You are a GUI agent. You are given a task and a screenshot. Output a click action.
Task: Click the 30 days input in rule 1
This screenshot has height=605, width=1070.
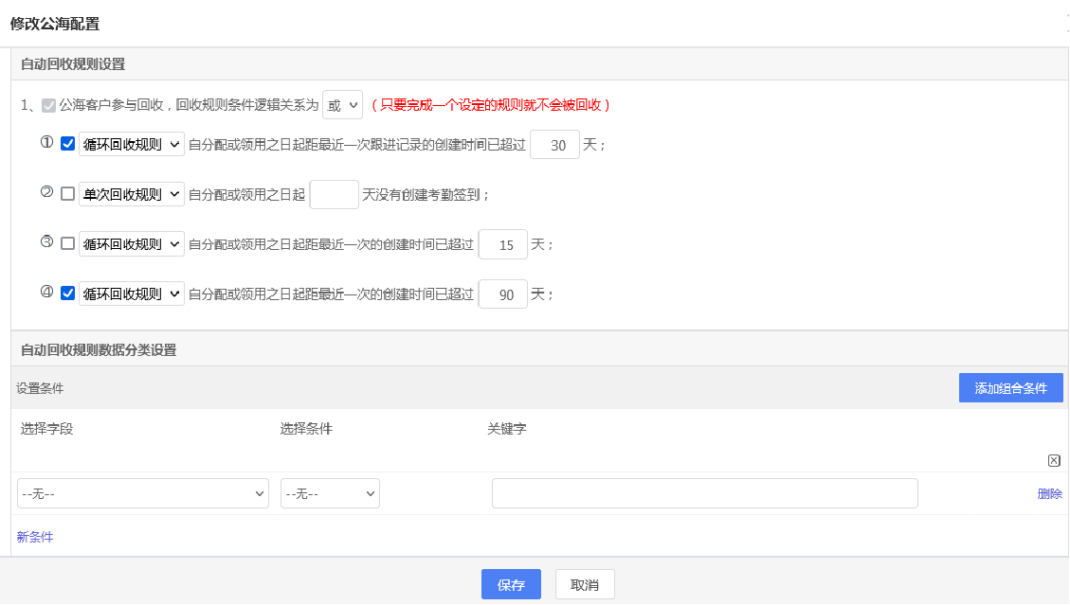point(554,145)
